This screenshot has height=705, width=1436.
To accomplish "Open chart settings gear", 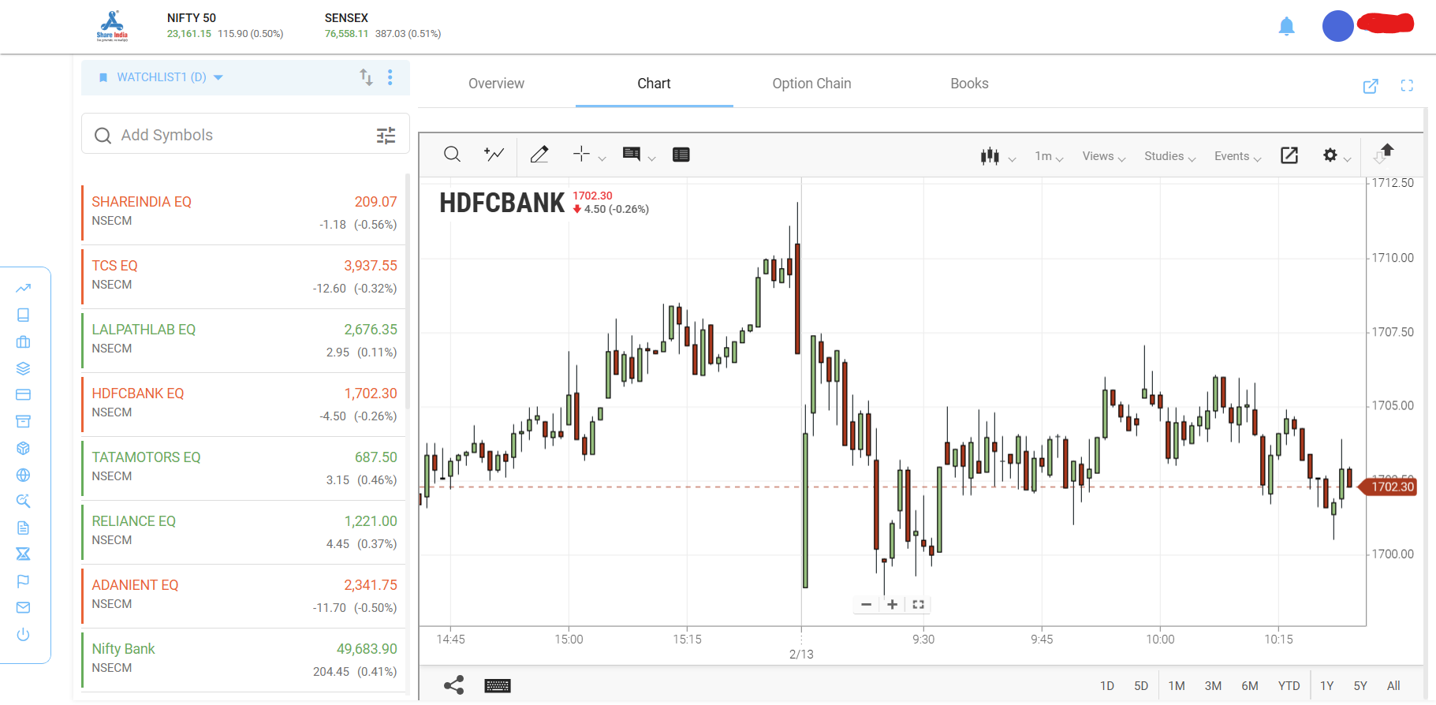I will (x=1330, y=155).
